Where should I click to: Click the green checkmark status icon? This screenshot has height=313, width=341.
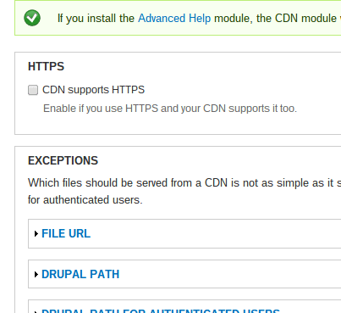(x=32, y=18)
